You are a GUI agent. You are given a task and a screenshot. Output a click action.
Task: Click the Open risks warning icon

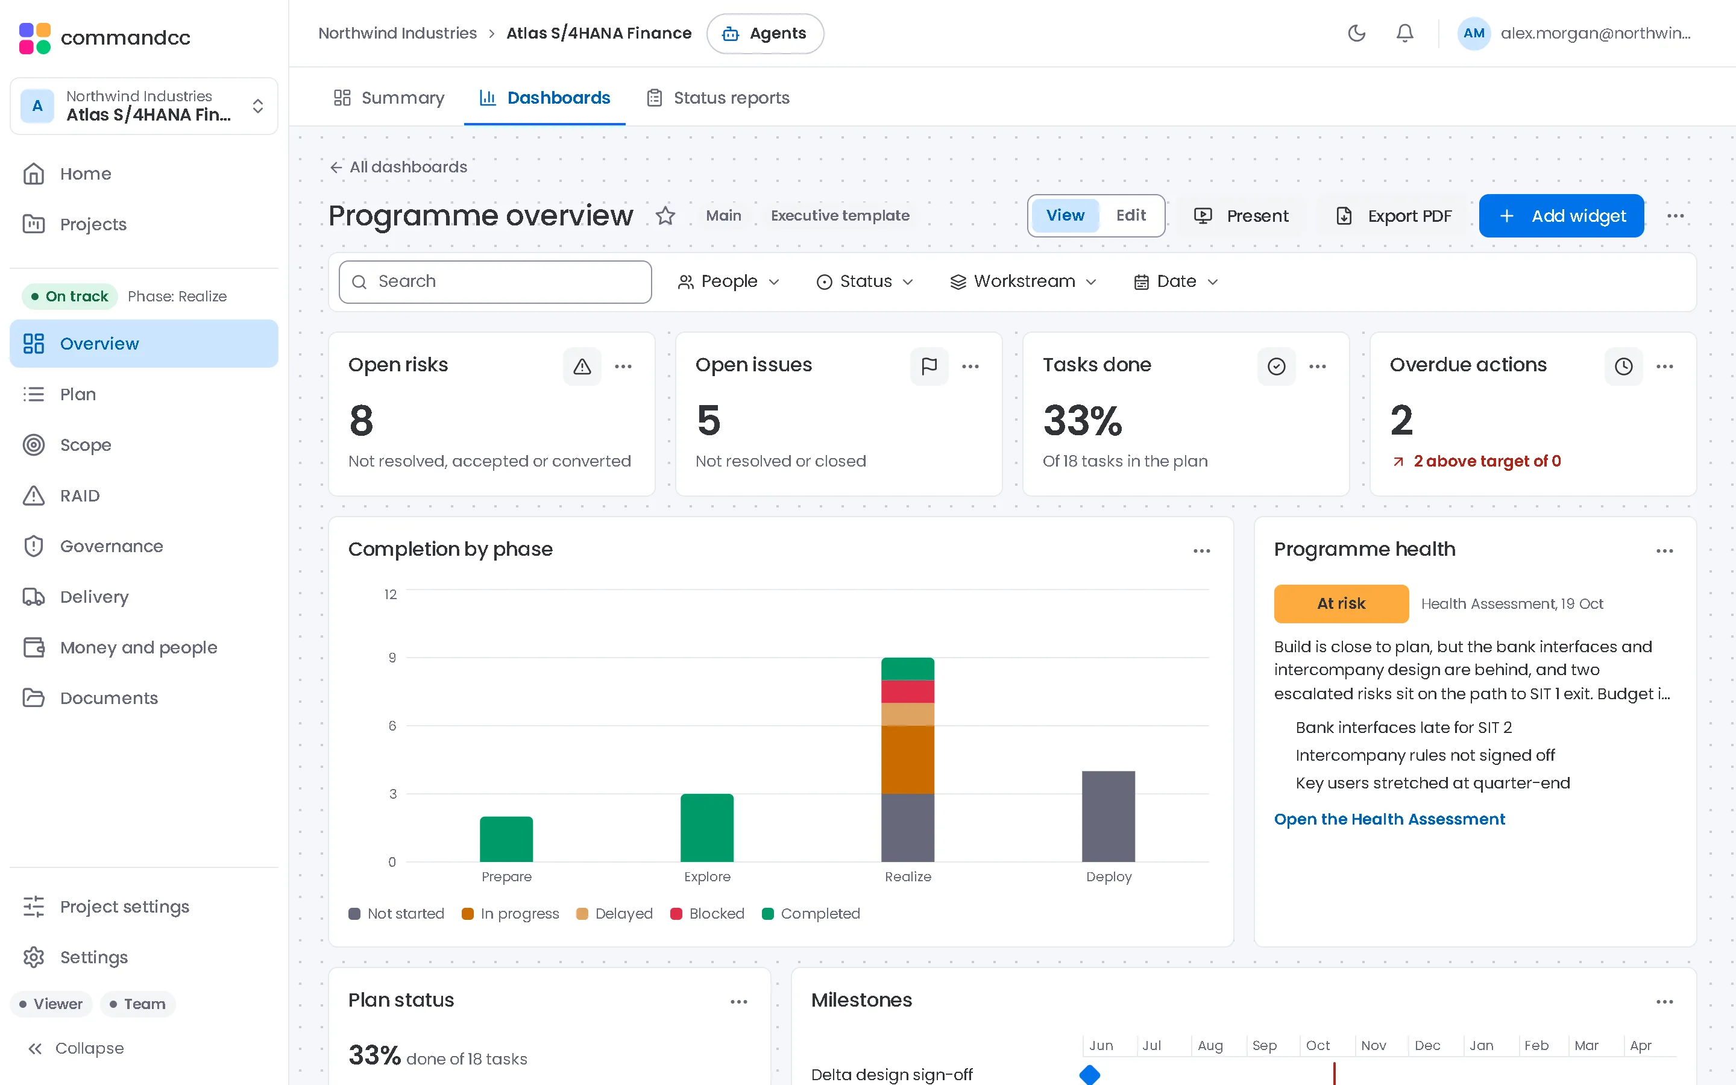(x=582, y=366)
